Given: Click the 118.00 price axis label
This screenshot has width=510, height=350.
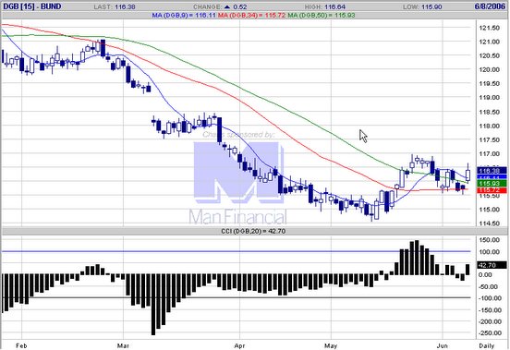Looking at the screenshot, I should pyautogui.click(x=489, y=127).
